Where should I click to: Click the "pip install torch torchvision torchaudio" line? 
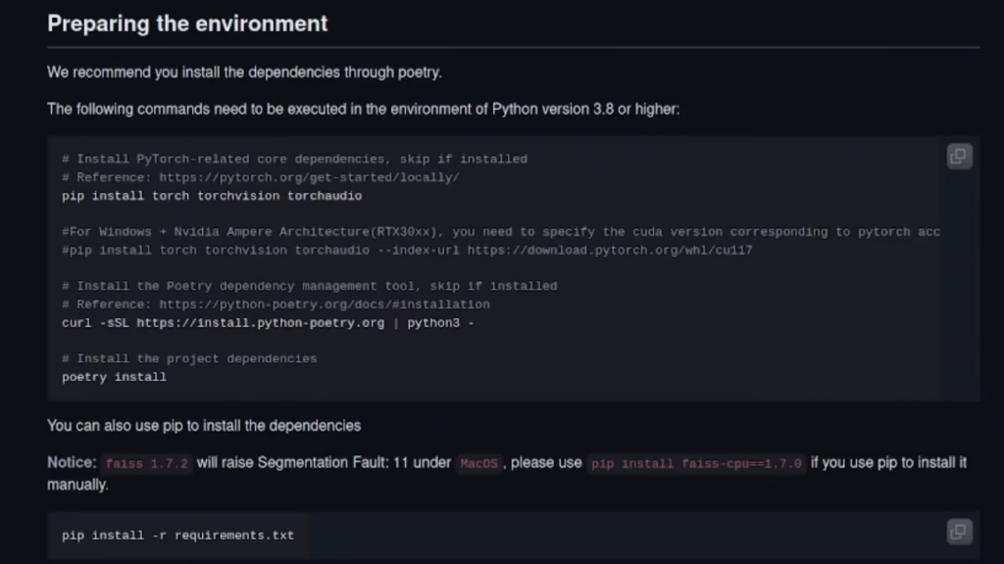pyautogui.click(x=212, y=196)
